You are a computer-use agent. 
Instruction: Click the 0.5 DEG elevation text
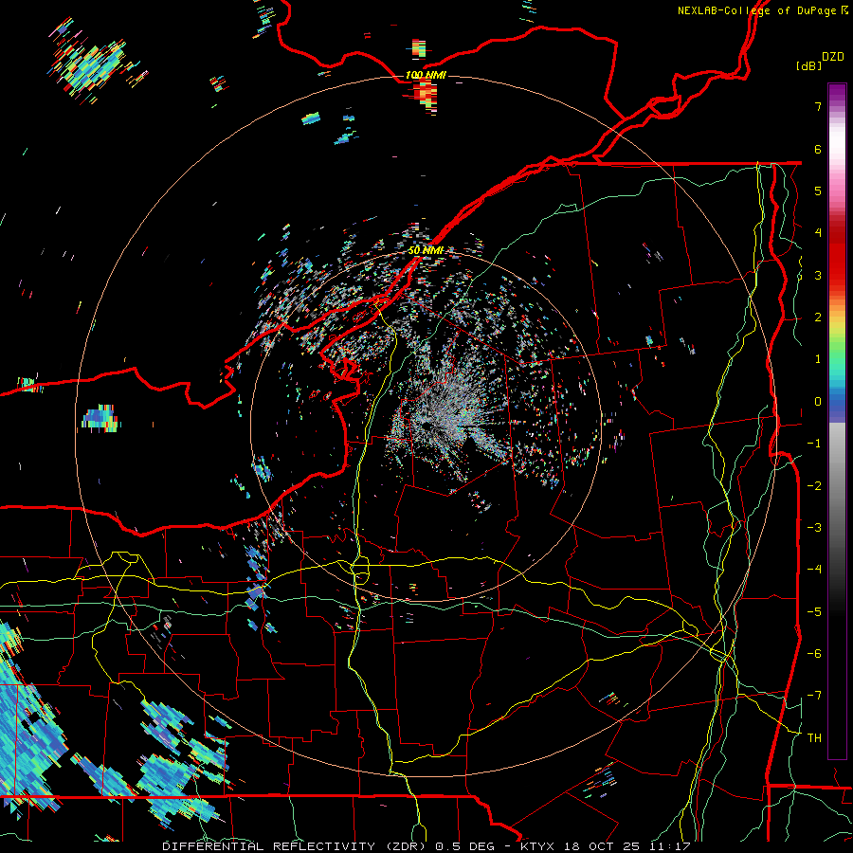465,846
